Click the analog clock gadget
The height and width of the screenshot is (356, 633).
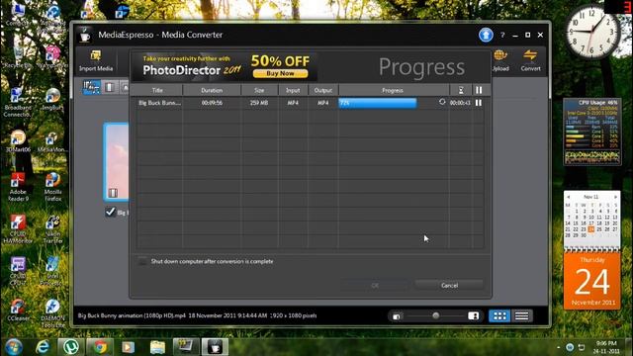591,33
